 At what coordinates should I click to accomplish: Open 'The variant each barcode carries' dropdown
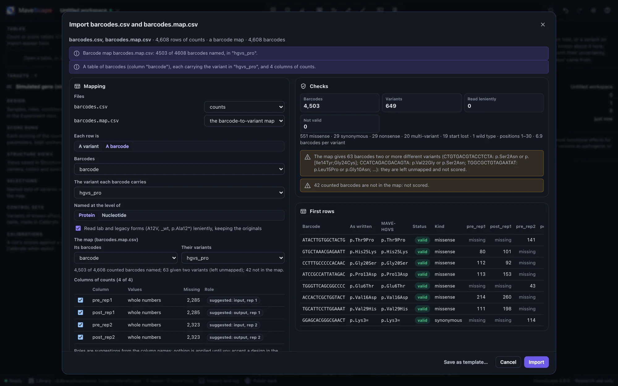tap(179, 193)
